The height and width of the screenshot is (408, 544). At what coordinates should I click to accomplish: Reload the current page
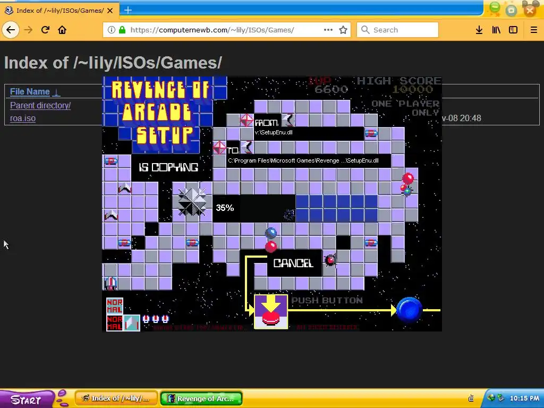(45, 30)
